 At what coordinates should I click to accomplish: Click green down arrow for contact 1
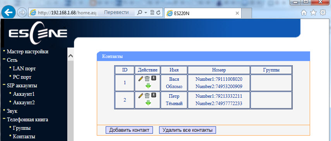coord(148,86)
